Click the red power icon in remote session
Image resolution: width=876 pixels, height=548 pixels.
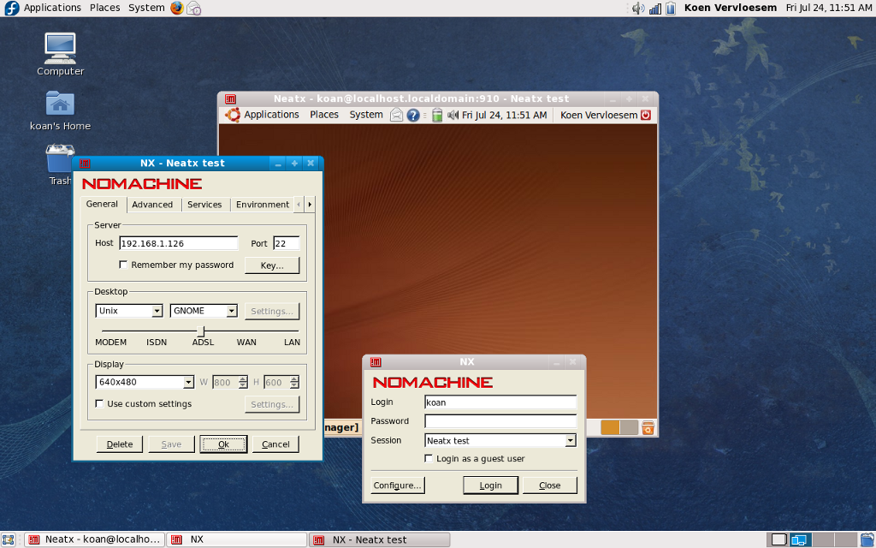(646, 115)
